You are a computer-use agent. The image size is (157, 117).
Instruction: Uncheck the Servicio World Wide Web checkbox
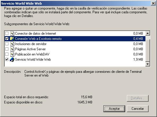pyautogui.click(x=7, y=60)
